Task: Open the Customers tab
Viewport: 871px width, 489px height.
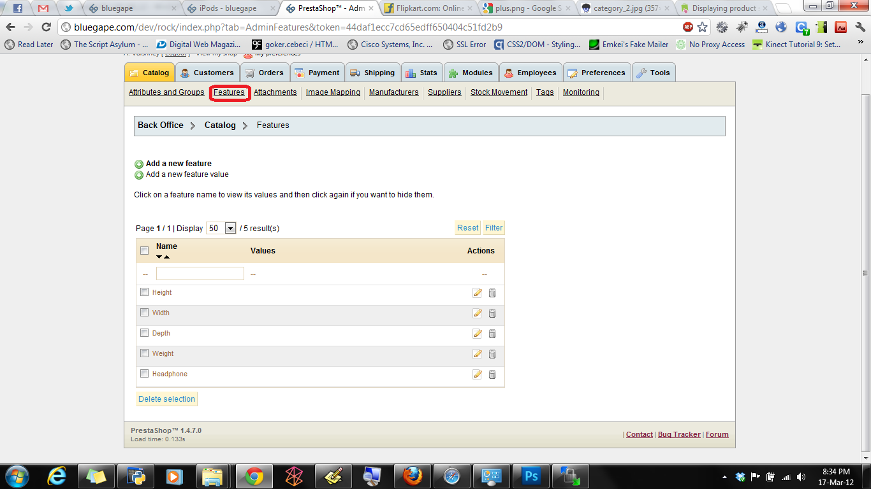Action: (x=207, y=73)
